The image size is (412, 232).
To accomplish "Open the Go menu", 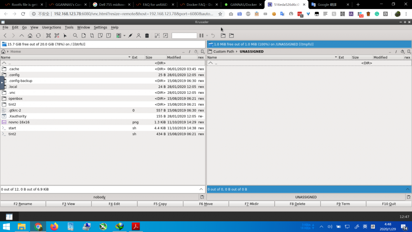I will [x=24, y=27].
